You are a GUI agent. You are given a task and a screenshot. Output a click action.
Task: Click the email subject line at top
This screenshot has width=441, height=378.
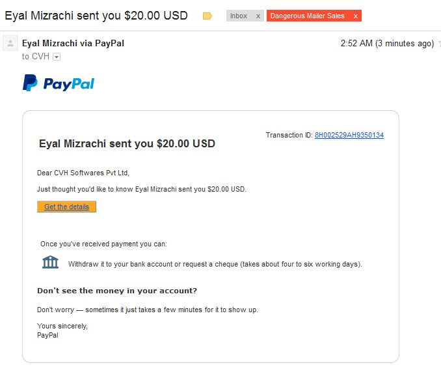96,16
